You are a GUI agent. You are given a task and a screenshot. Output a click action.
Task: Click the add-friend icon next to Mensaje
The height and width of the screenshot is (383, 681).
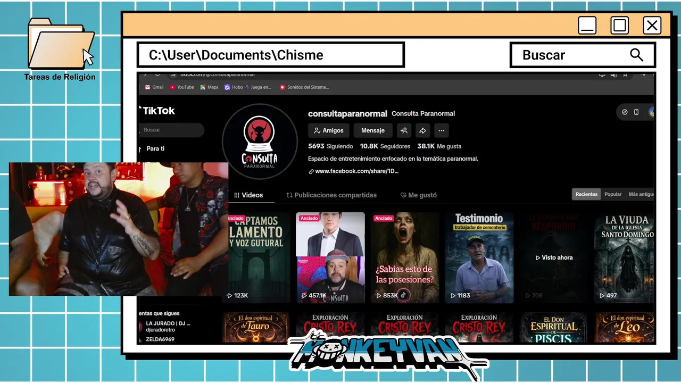click(404, 130)
